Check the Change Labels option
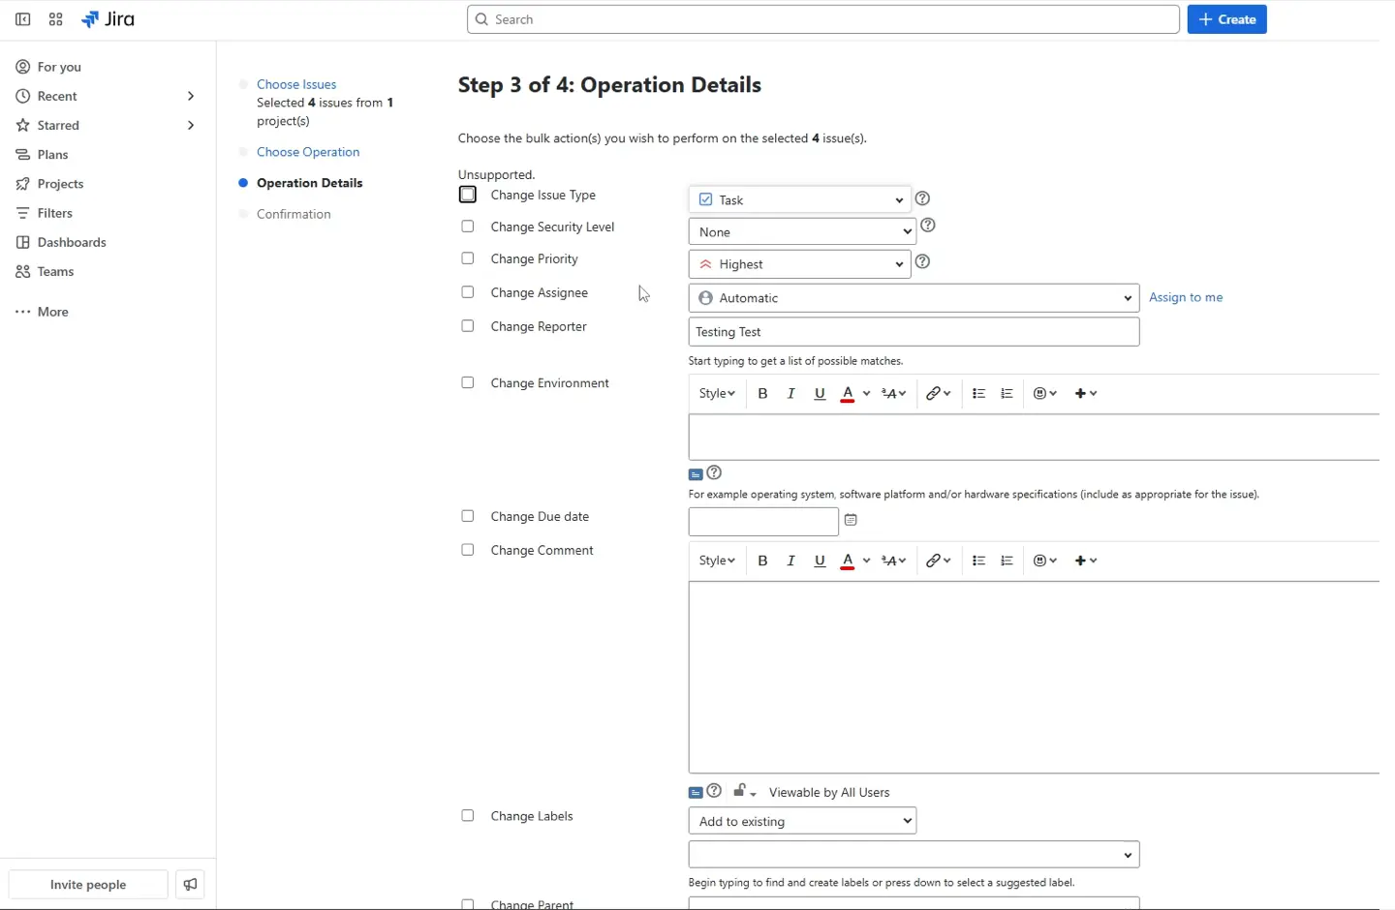The image size is (1395, 910). [468, 816]
